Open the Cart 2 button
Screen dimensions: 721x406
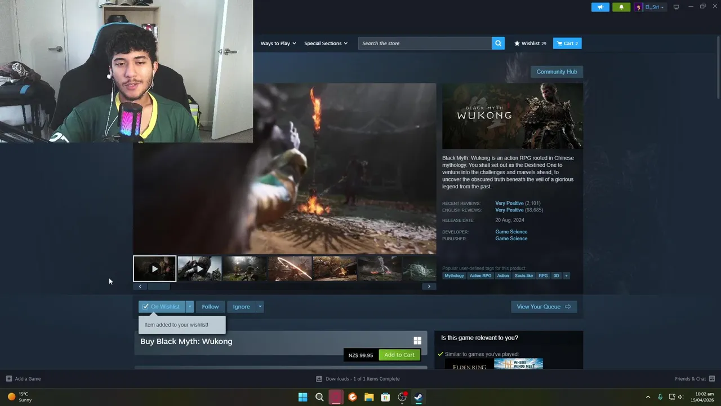pyautogui.click(x=567, y=43)
